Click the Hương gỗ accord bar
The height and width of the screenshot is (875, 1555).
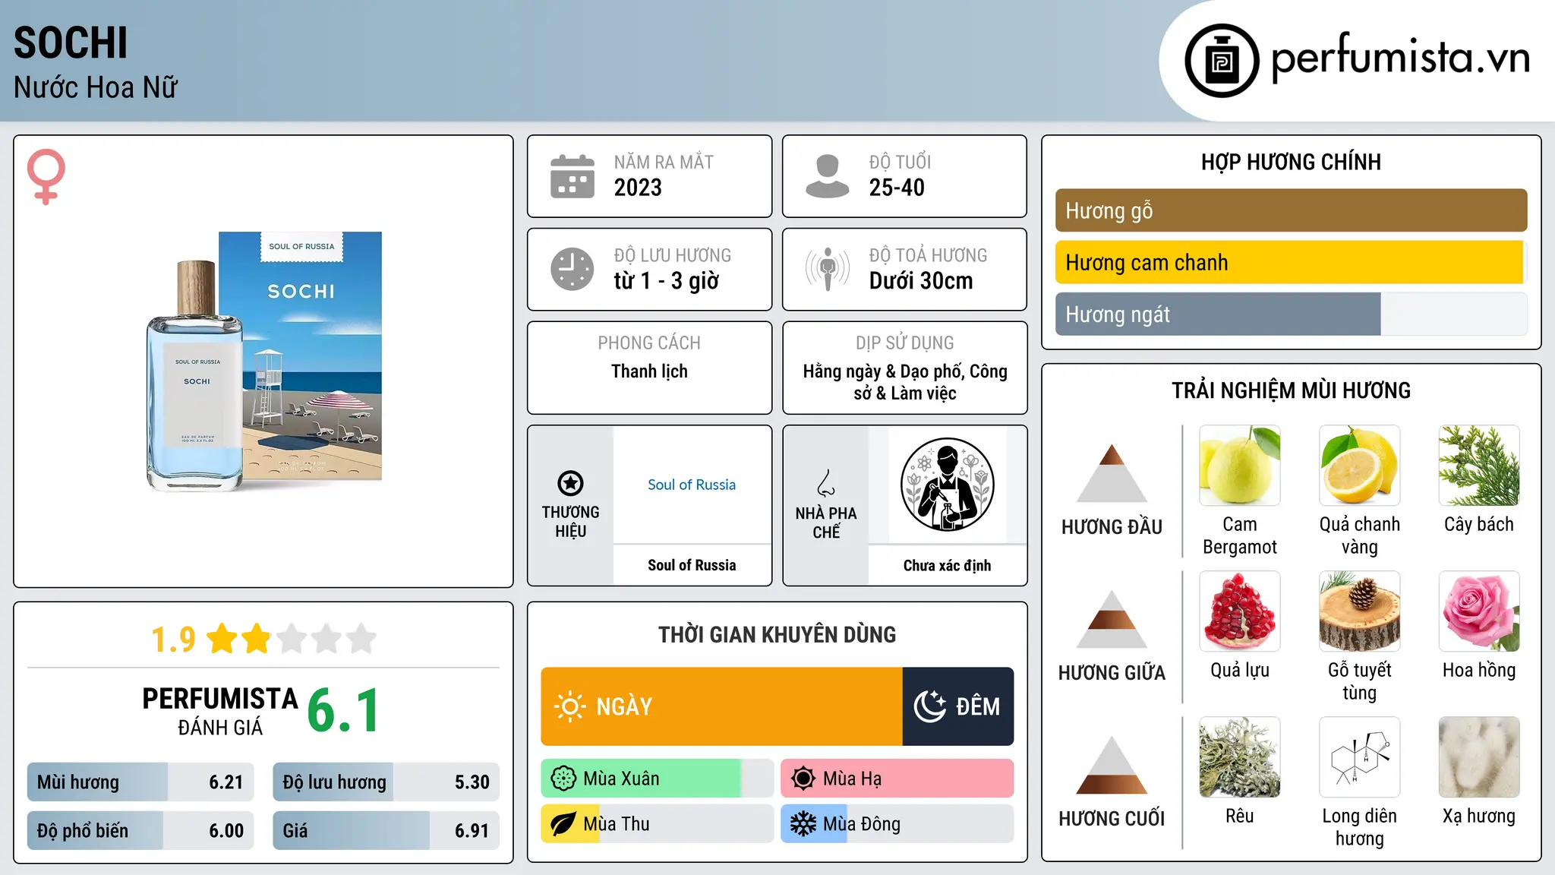point(1291,210)
